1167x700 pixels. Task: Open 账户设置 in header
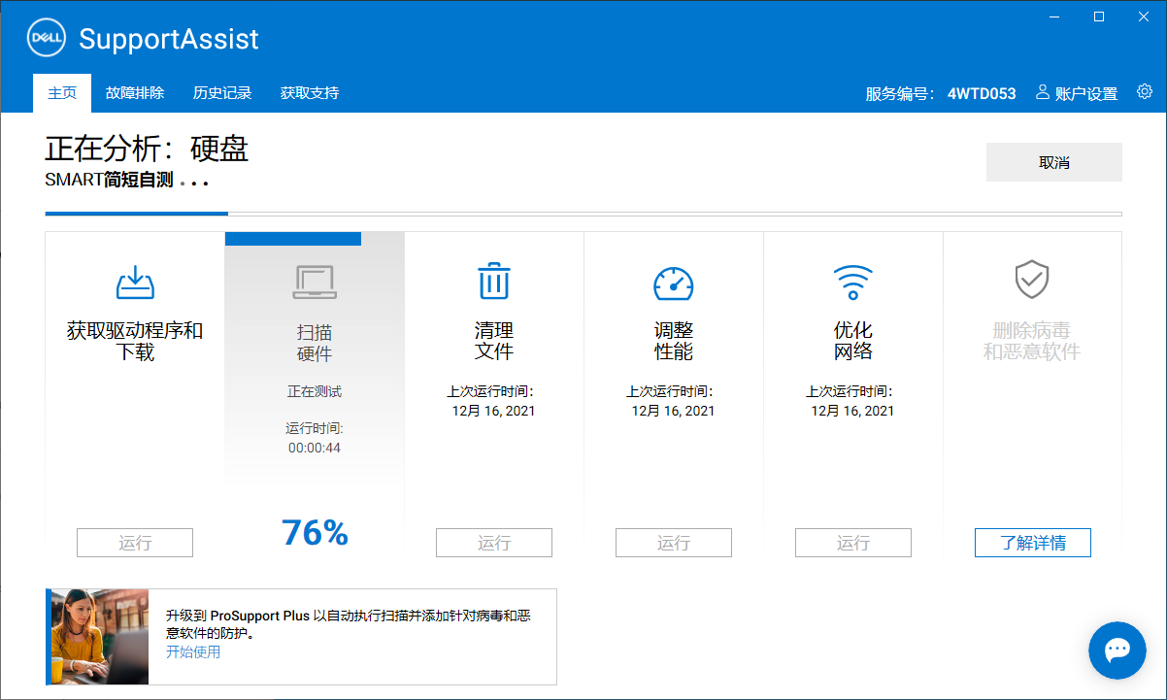pyautogui.click(x=1086, y=93)
